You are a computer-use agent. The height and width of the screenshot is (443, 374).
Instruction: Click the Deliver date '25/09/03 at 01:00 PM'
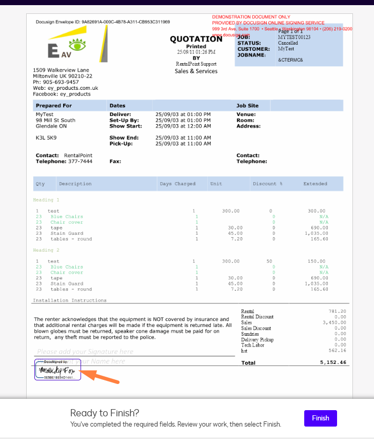click(183, 114)
